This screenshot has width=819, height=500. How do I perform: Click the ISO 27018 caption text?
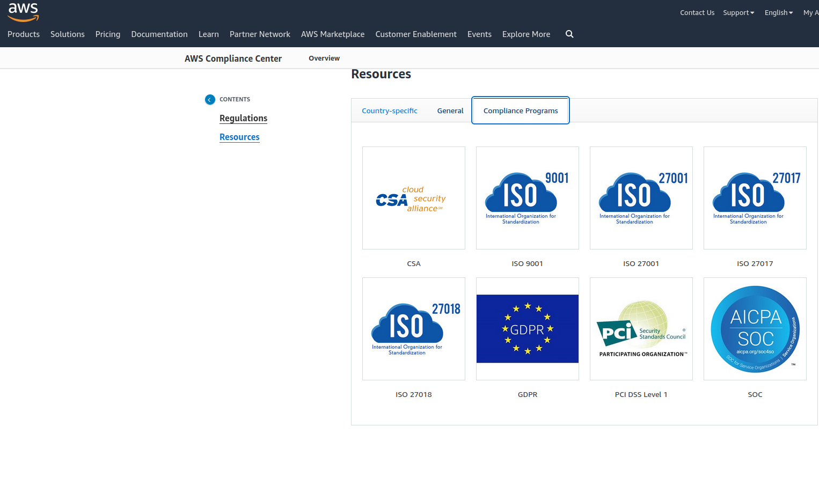click(x=414, y=394)
